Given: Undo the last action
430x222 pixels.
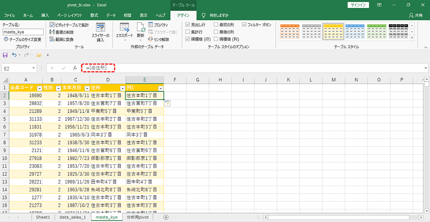Looking at the screenshot, I should 14,55.
